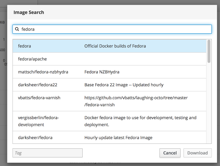Click Hourly update latest Fedora Image text

pyautogui.click(x=118, y=138)
